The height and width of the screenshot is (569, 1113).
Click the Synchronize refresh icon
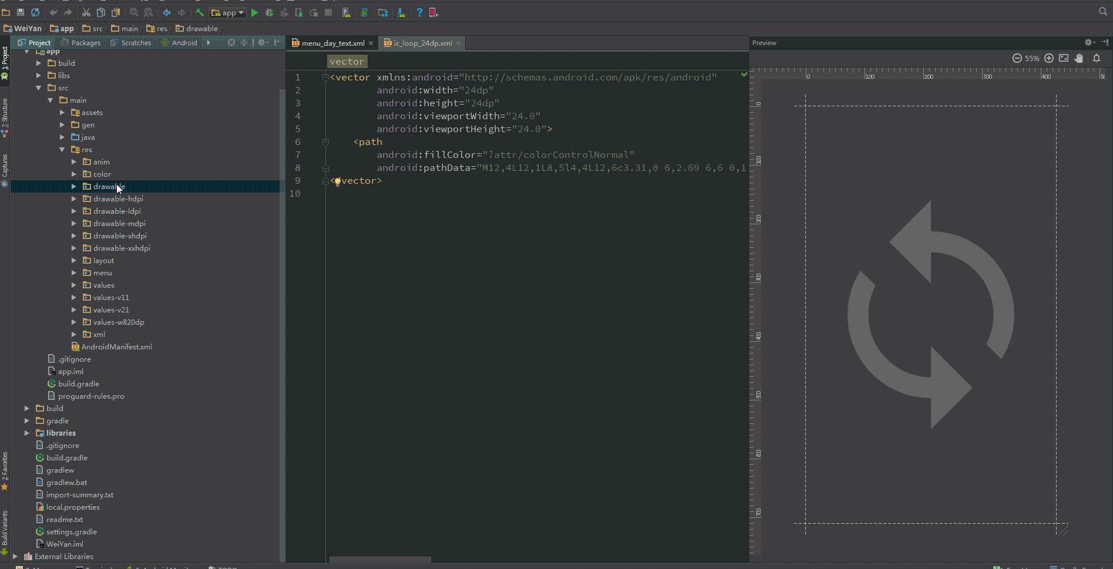(x=35, y=12)
